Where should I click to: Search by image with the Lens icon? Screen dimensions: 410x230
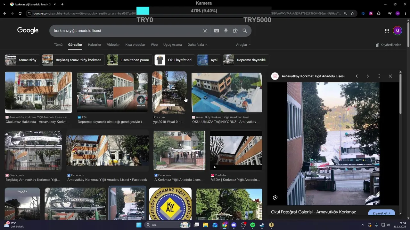click(235, 31)
